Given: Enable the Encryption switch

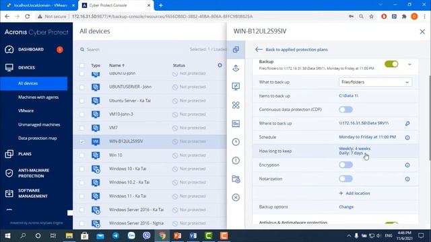Looking at the screenshot, I should click(345, 165).
